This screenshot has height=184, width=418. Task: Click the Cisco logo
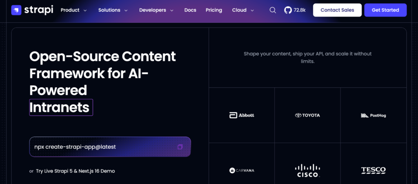[307, 171]
